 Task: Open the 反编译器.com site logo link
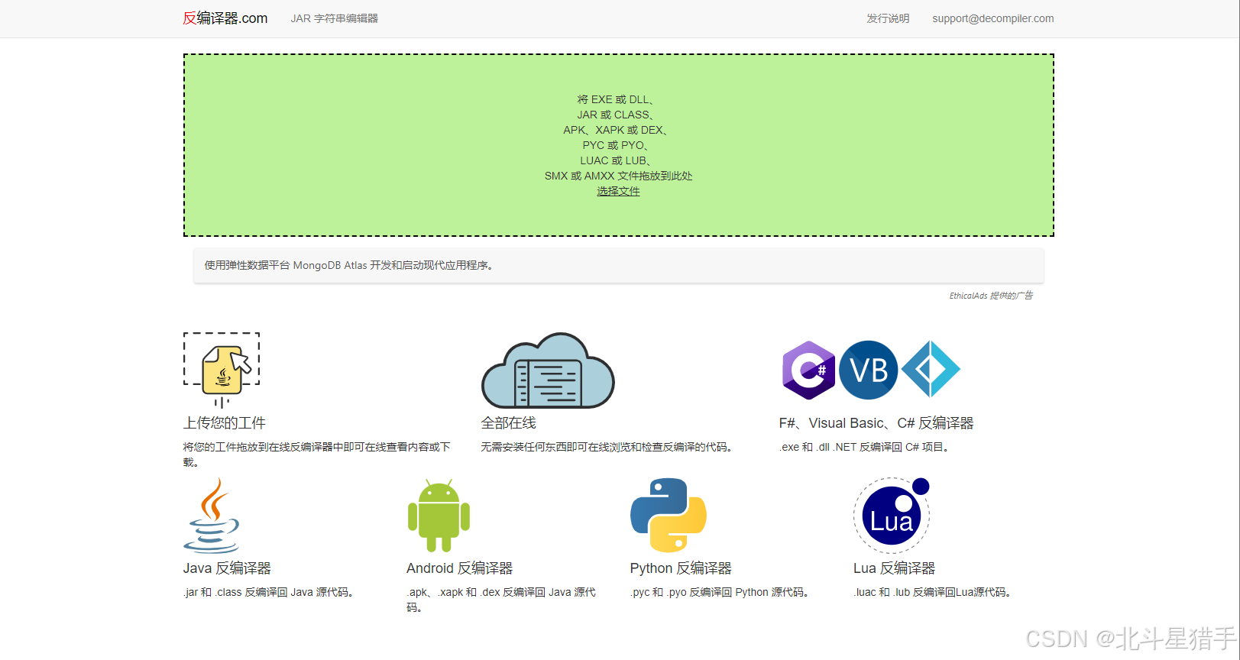pos(225,18)
